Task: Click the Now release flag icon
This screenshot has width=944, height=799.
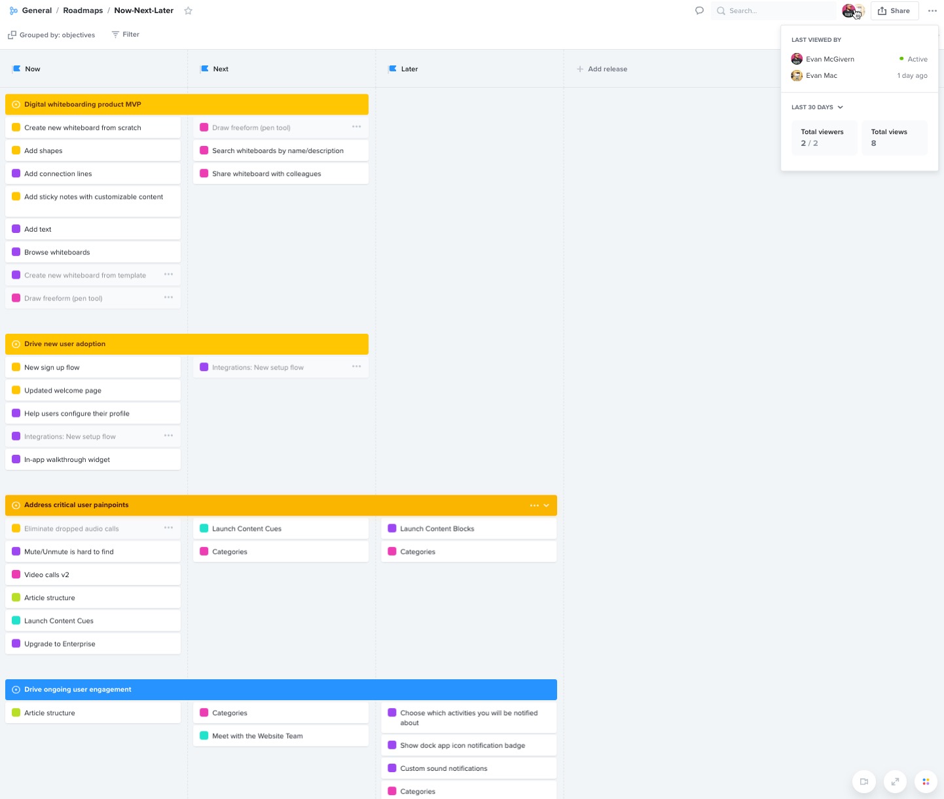Action: click(x=17, y=69)
